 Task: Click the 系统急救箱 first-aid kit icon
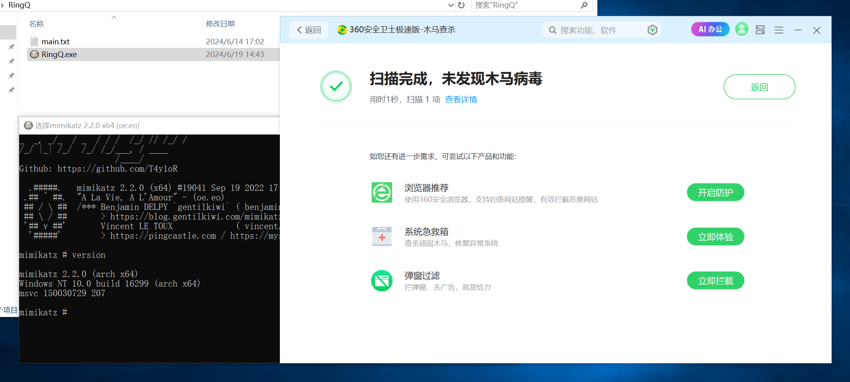point(382,236)
